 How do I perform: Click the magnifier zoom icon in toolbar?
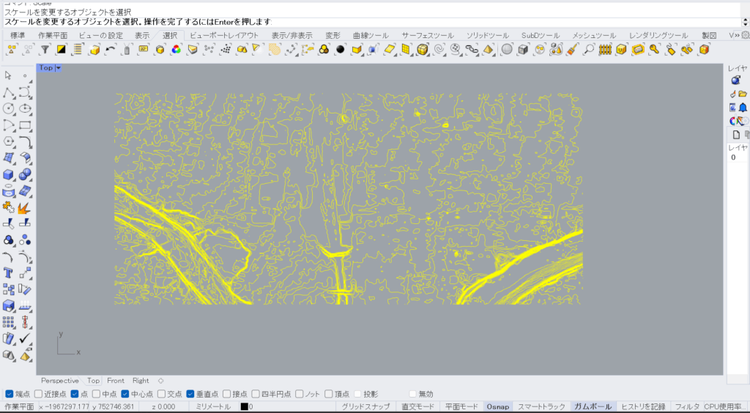point(589,49)
